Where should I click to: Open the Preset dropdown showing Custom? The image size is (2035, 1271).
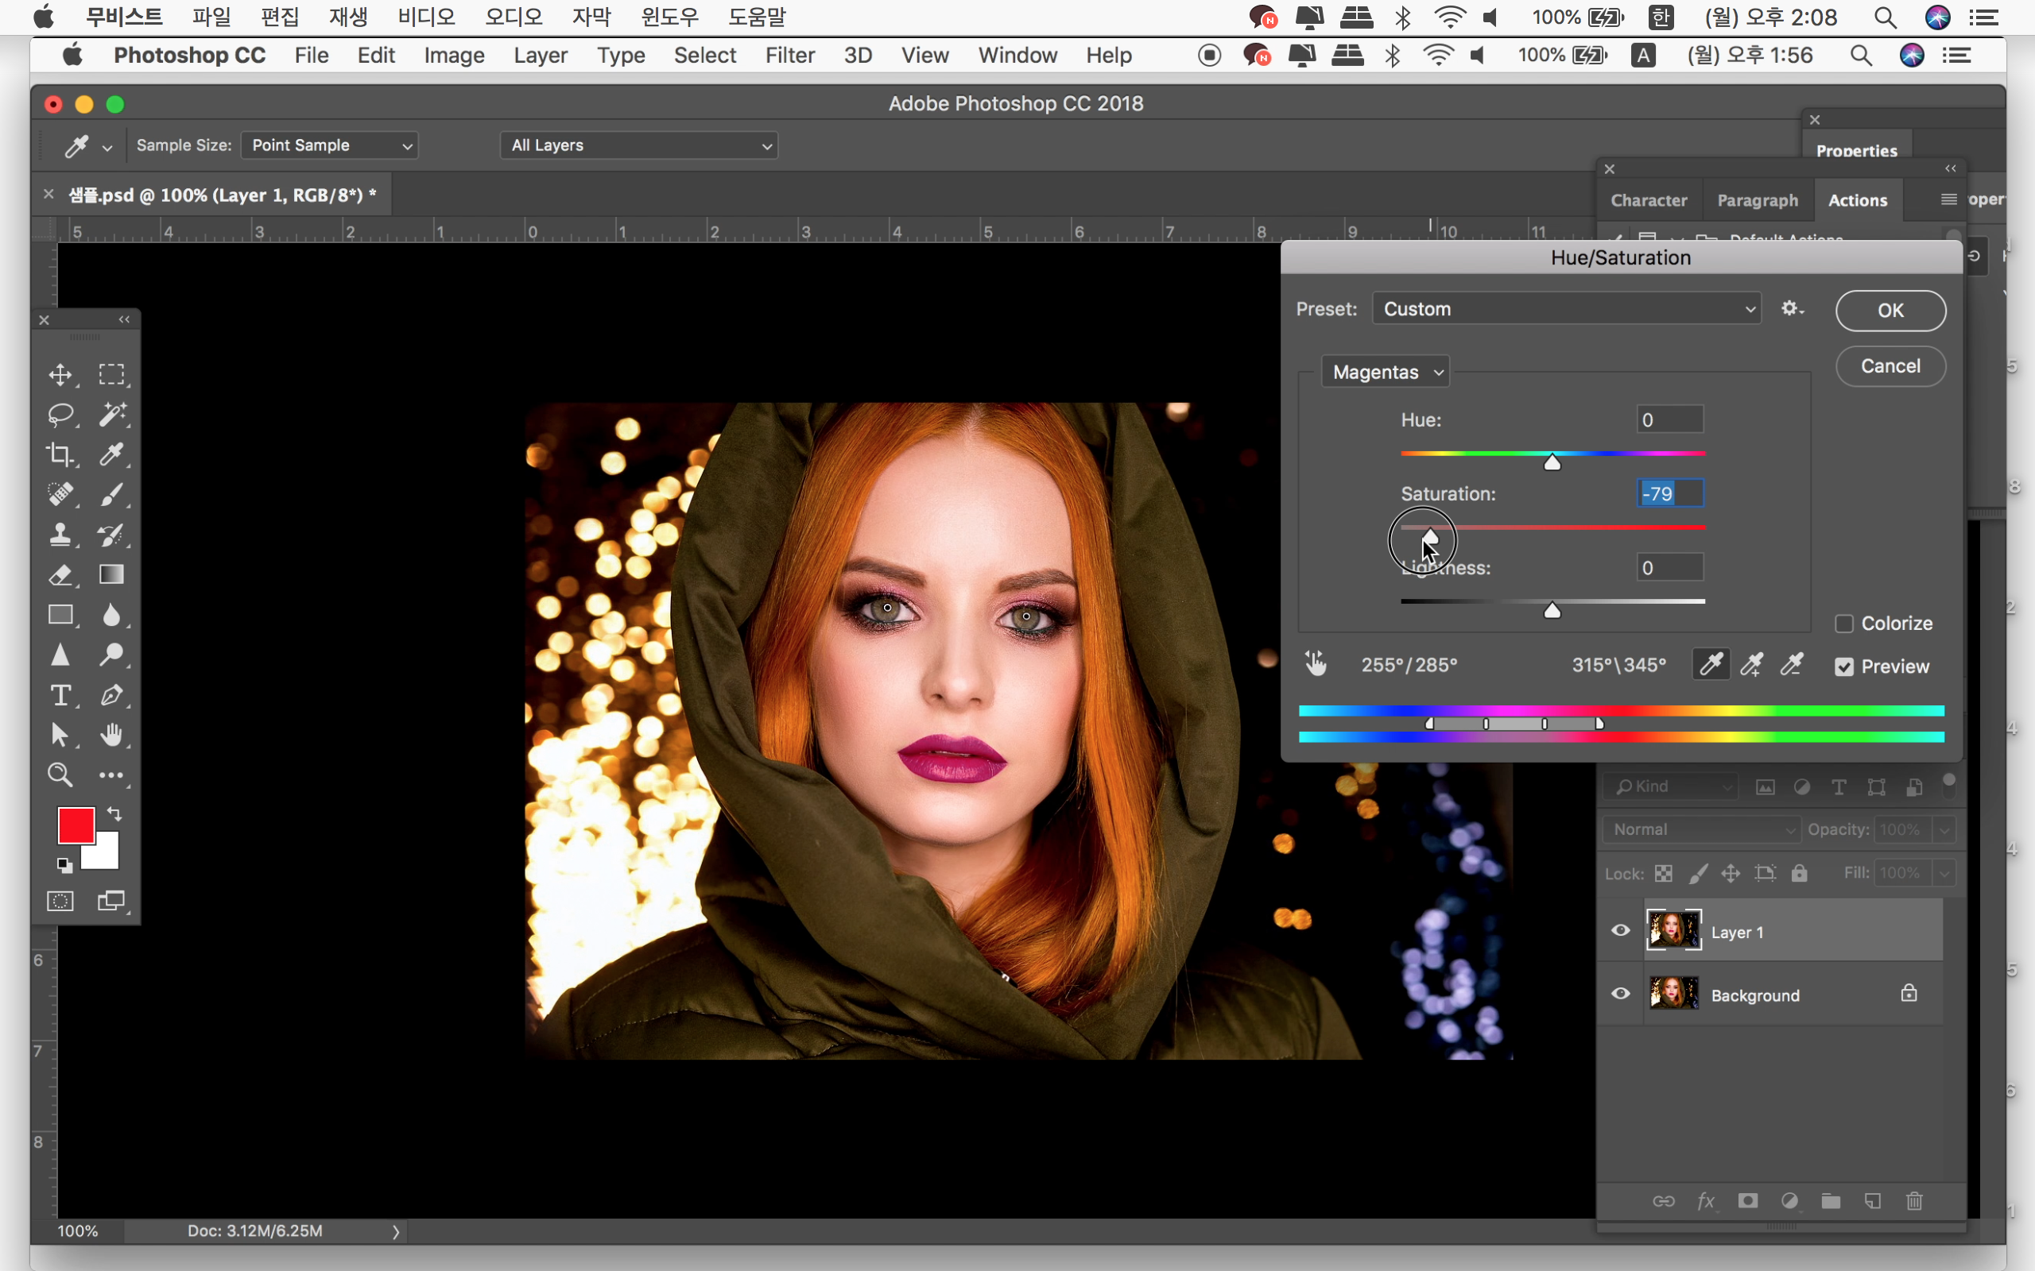pyautogui.click(x=1567, y=309)
